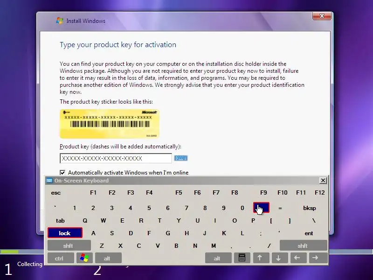Viewport: 373px width, 280px height.
Task: Click the number 3 key
Action: (112, 208)
